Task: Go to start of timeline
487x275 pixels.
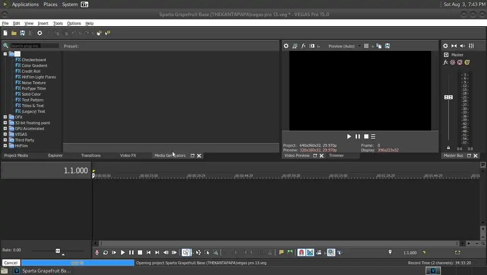Action: point(149,252)
